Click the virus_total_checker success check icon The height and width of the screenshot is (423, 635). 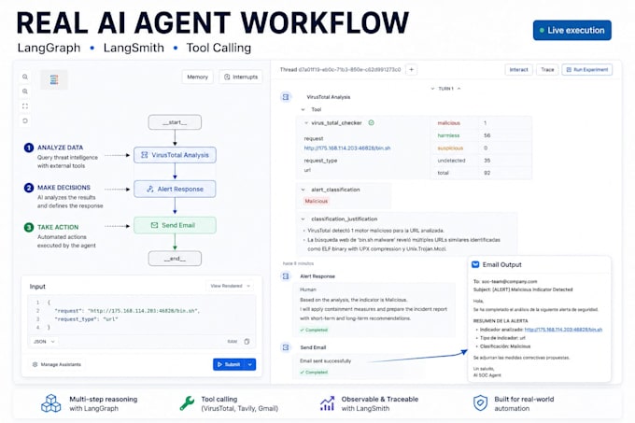click(x=371, y=122)
